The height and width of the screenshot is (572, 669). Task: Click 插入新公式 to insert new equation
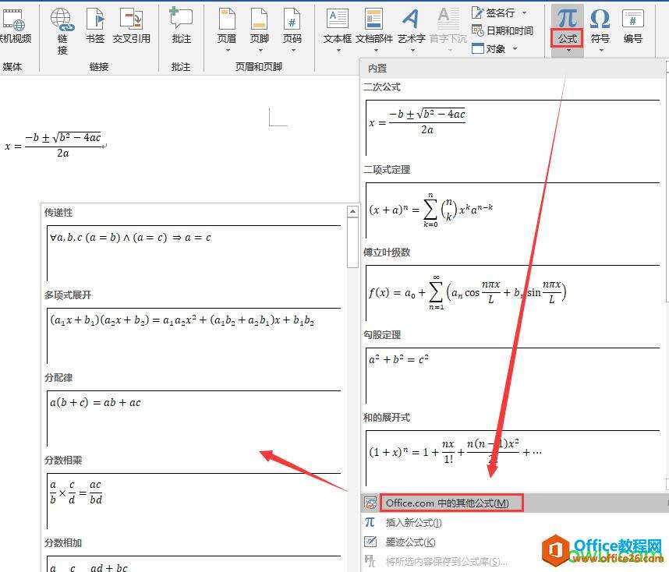tap(412, 522)
